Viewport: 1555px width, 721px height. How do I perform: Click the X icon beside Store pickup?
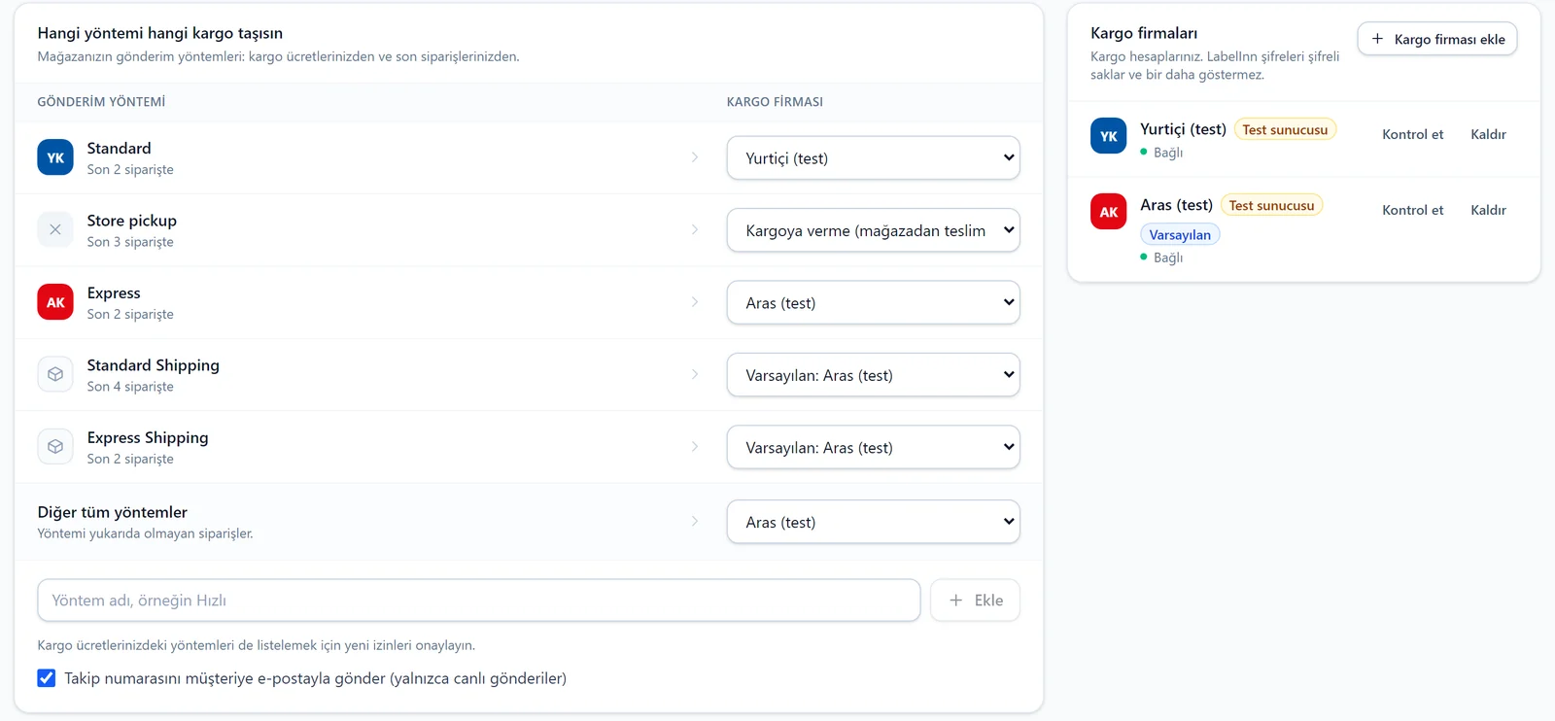(x=55, y=230)
